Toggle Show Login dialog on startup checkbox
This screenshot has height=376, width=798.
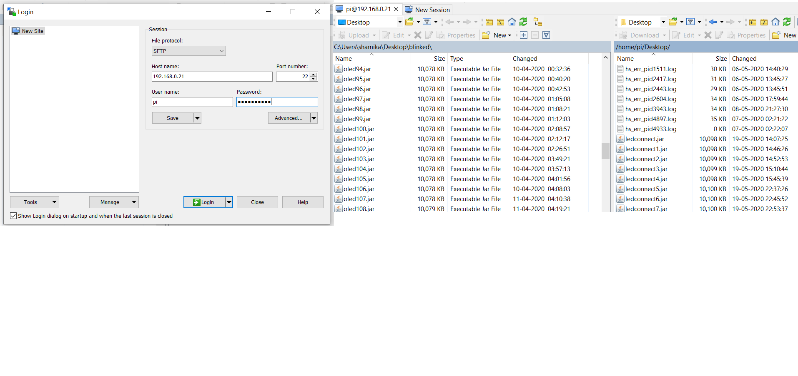pos(13,216)
